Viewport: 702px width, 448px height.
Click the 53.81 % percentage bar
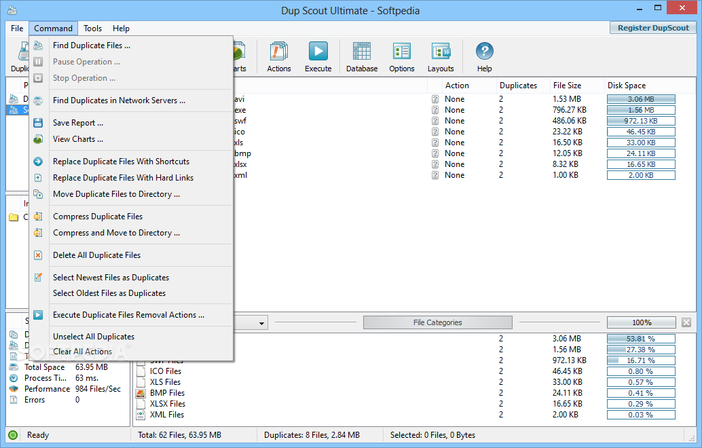point(641,339)
